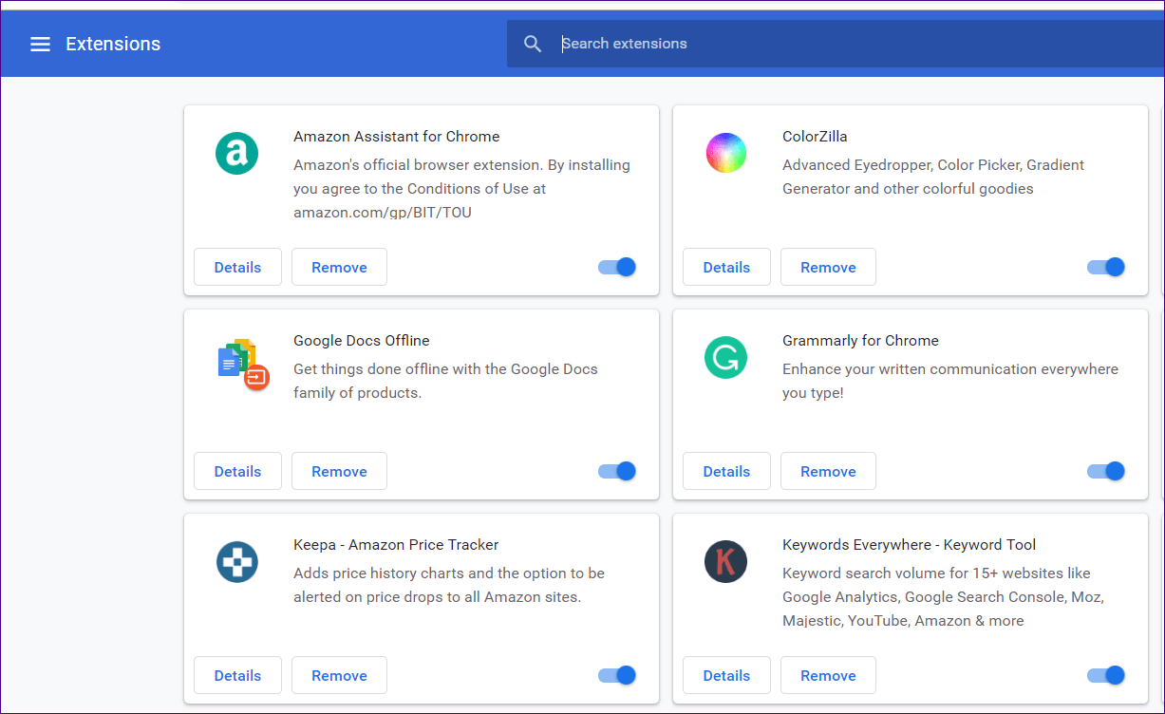The image size is (1165, 714).
Task: Show Details for Grammarly for Chrome
Action: 726,471
